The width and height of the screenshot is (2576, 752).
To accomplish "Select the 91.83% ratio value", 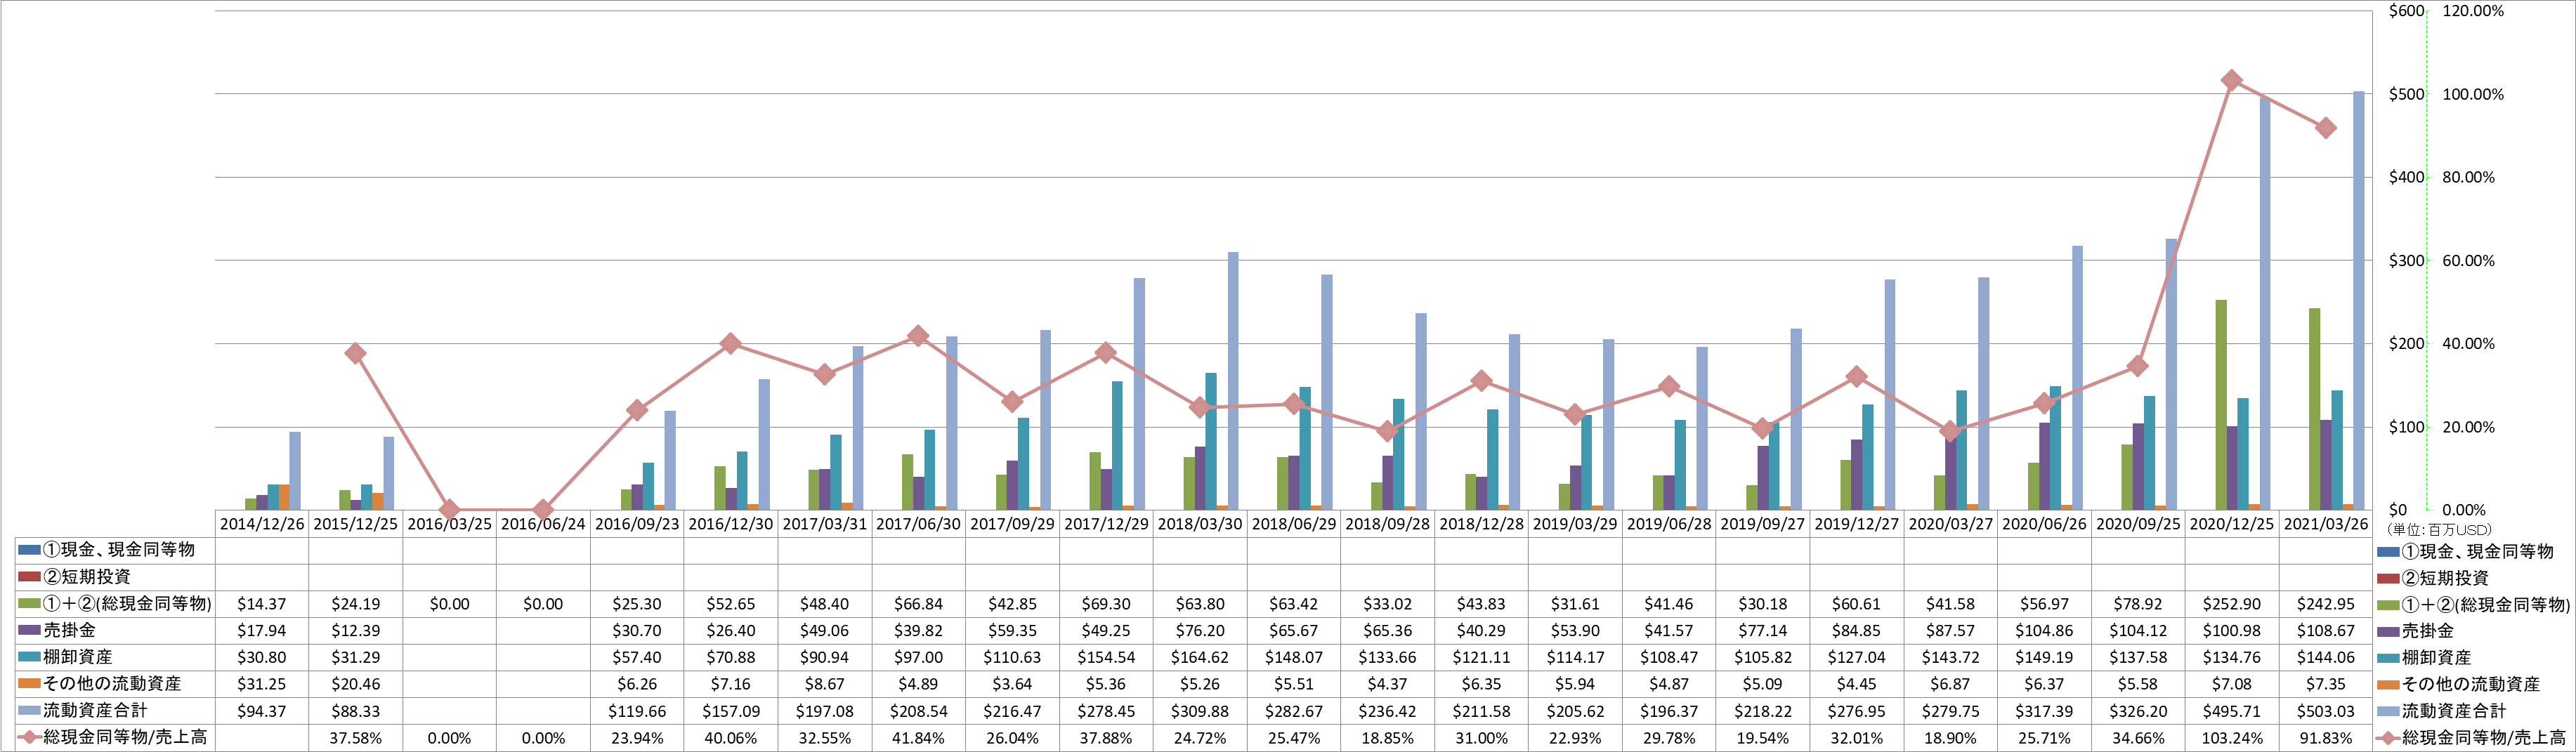I will click(x=2326, y=738).
